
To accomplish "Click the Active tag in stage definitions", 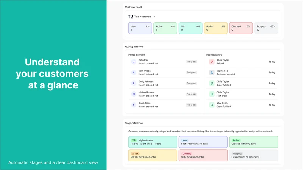I will [x=236, y=140].
